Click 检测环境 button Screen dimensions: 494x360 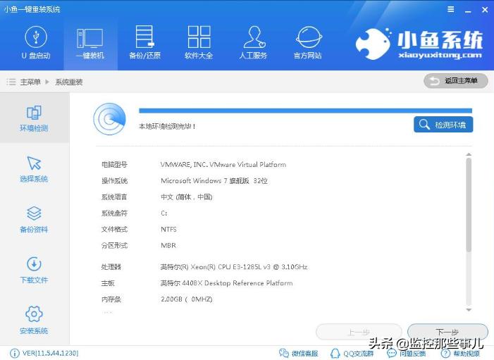[443, 125]
